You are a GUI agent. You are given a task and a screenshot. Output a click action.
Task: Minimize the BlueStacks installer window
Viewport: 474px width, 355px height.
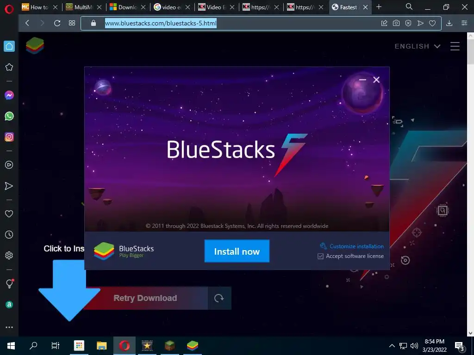click(x=363, y=80)
